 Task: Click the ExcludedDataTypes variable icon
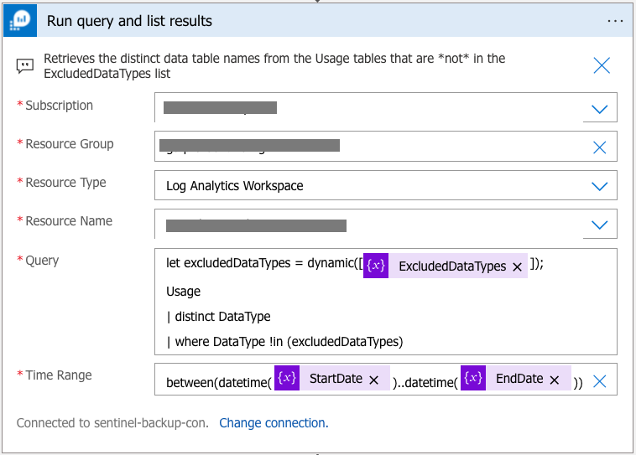click(376, 266)
